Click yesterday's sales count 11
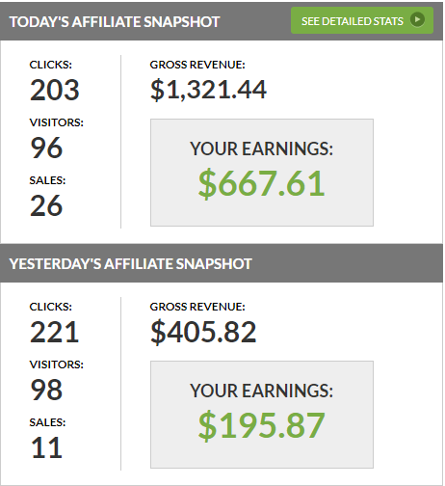Screen dimensions: 445x486 click(x=46, y=447)
